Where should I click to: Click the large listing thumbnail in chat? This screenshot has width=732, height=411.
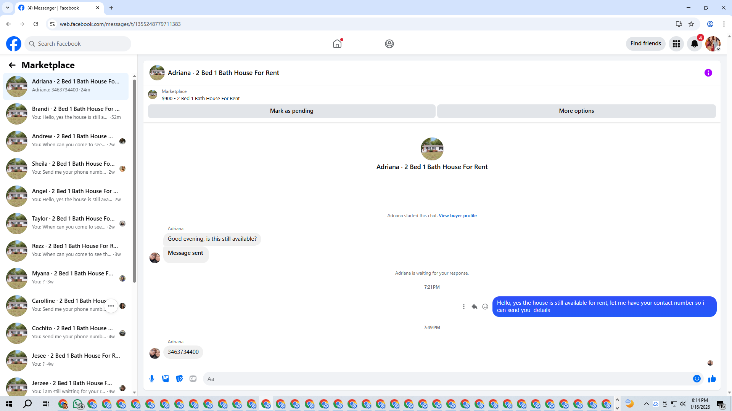click(432, 149)
